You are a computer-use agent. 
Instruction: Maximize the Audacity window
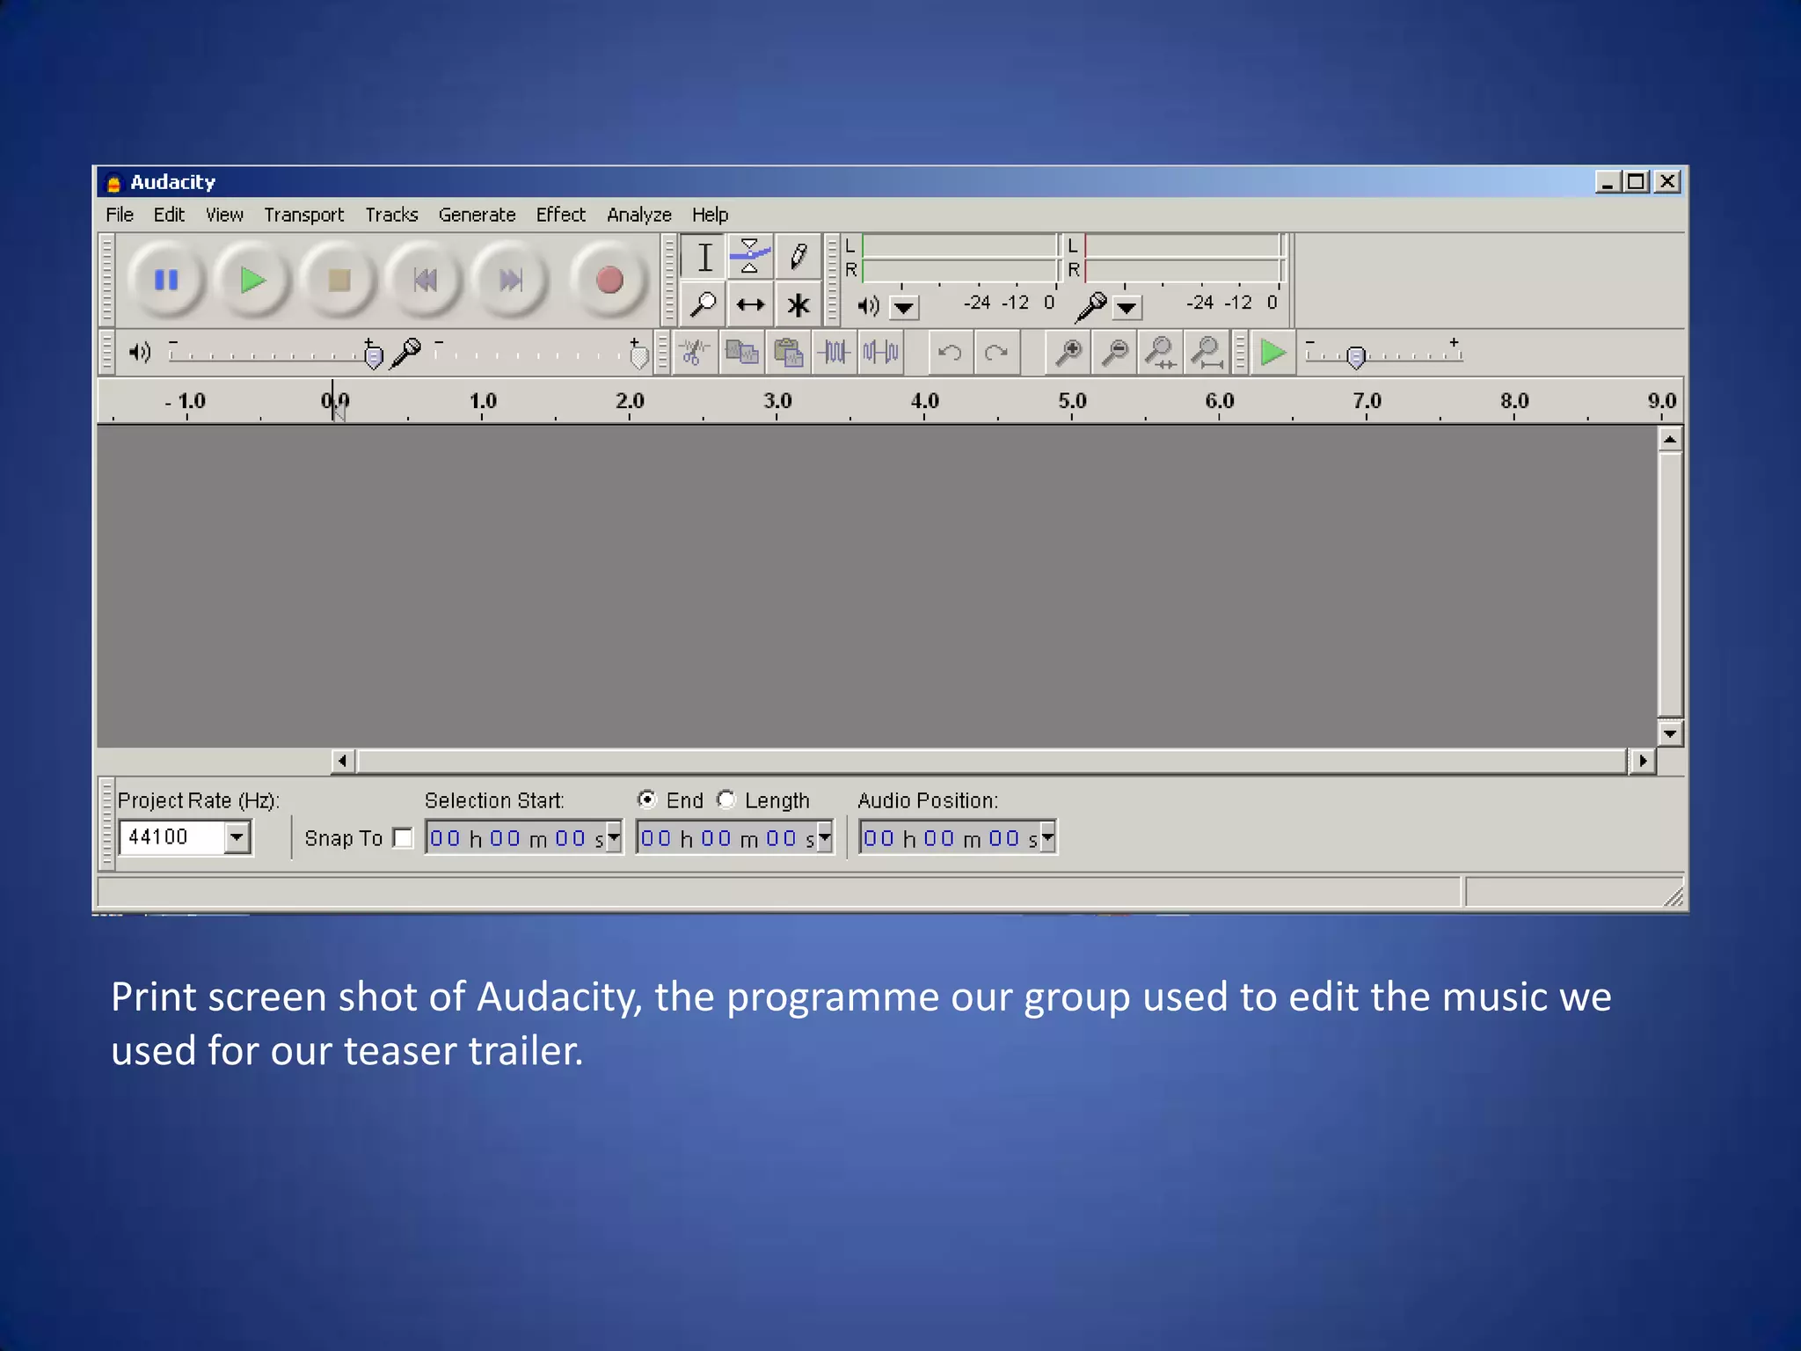coord(1637,182)
